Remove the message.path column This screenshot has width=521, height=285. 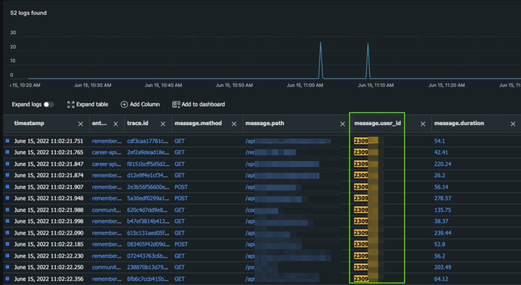342,124
